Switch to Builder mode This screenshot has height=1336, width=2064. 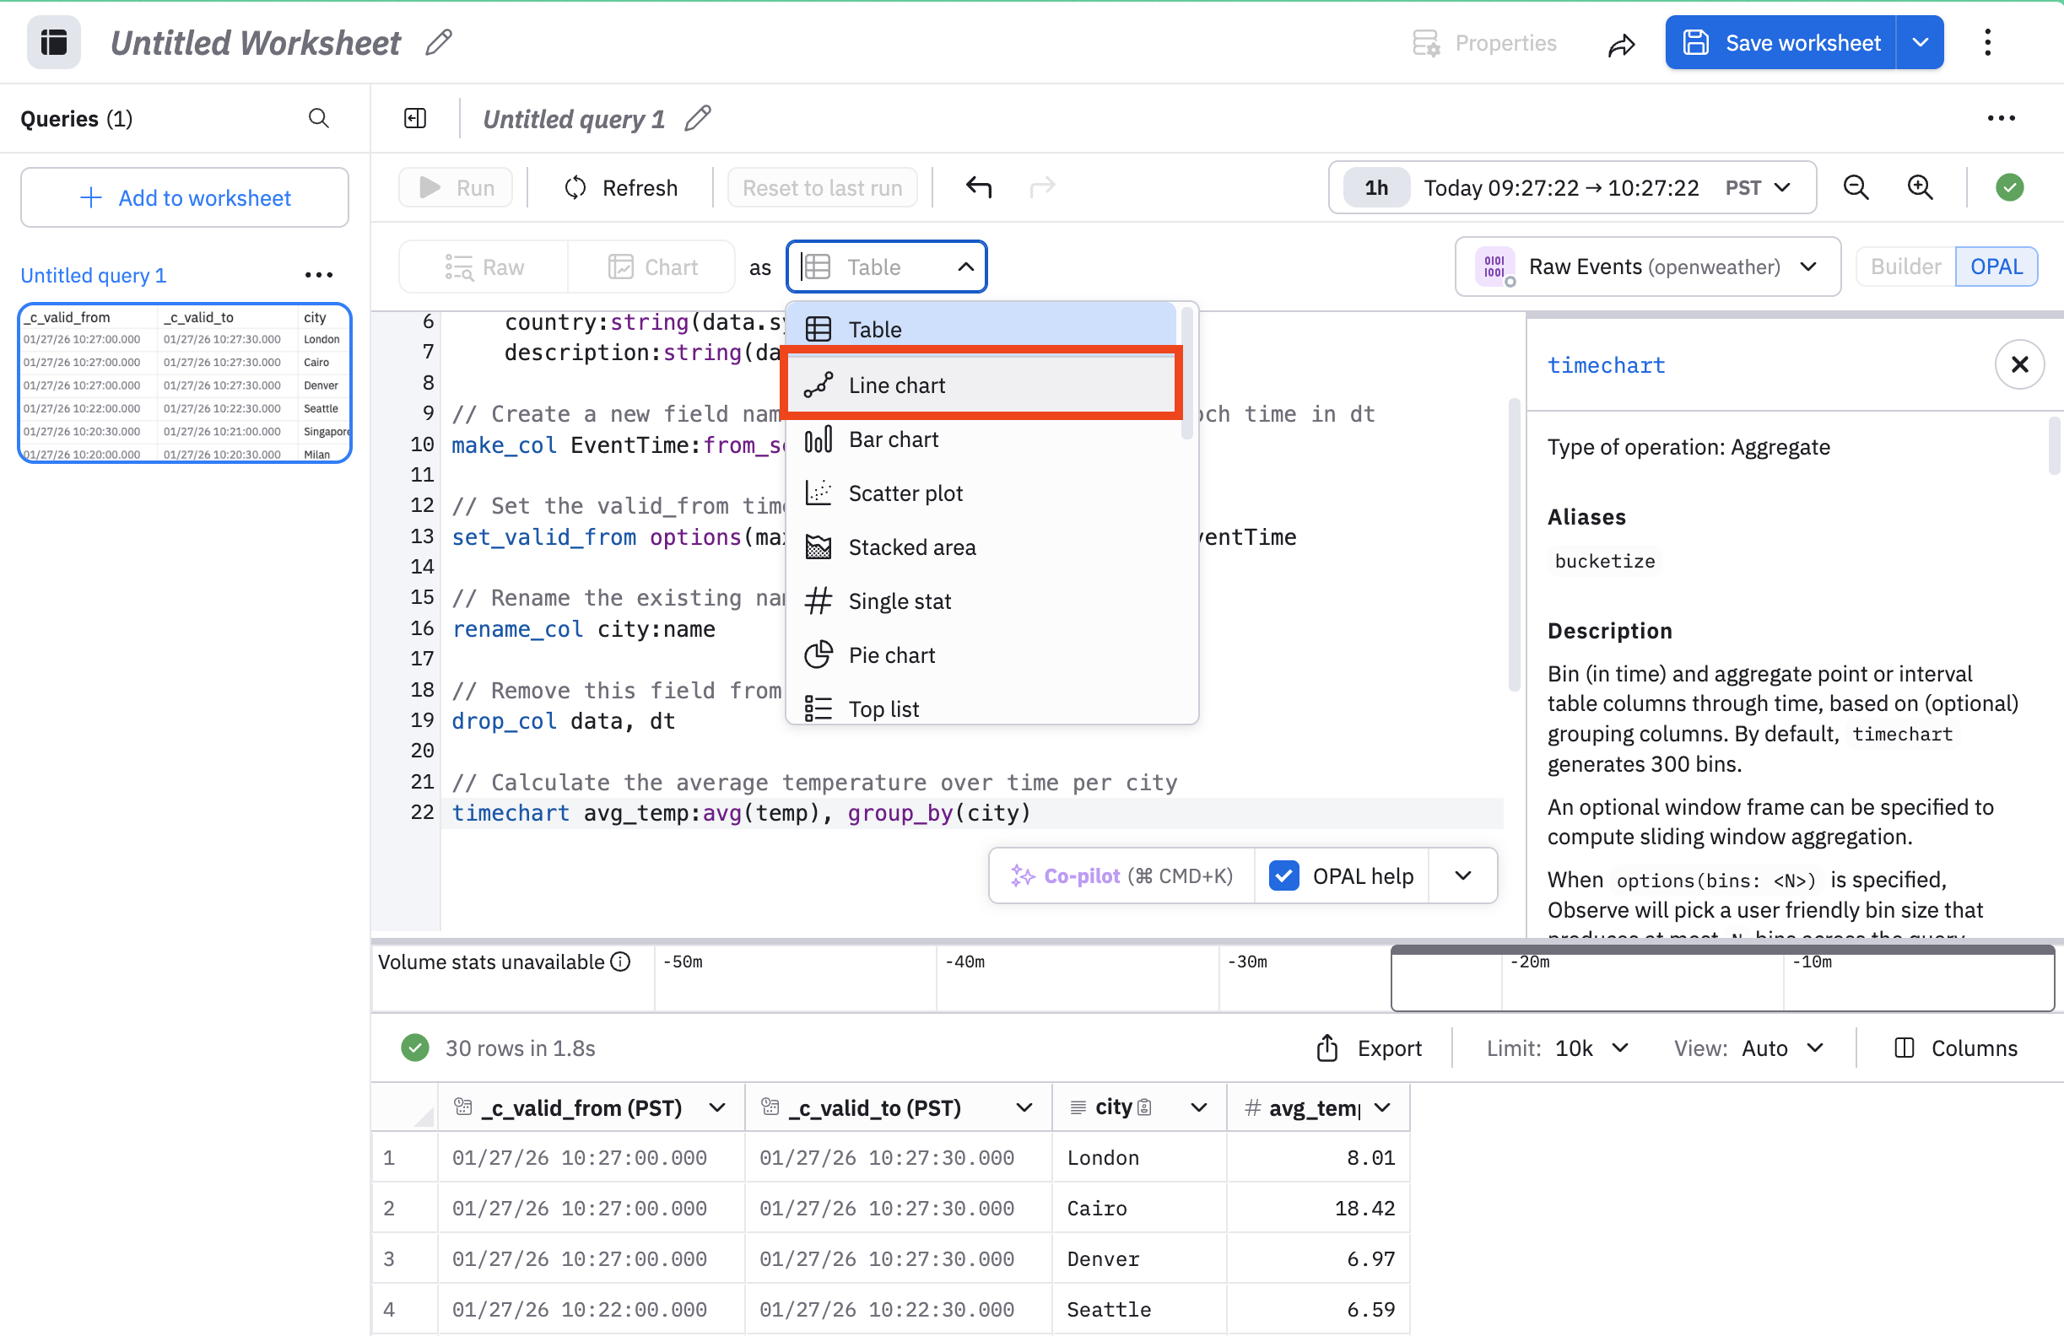point(1905,267)
